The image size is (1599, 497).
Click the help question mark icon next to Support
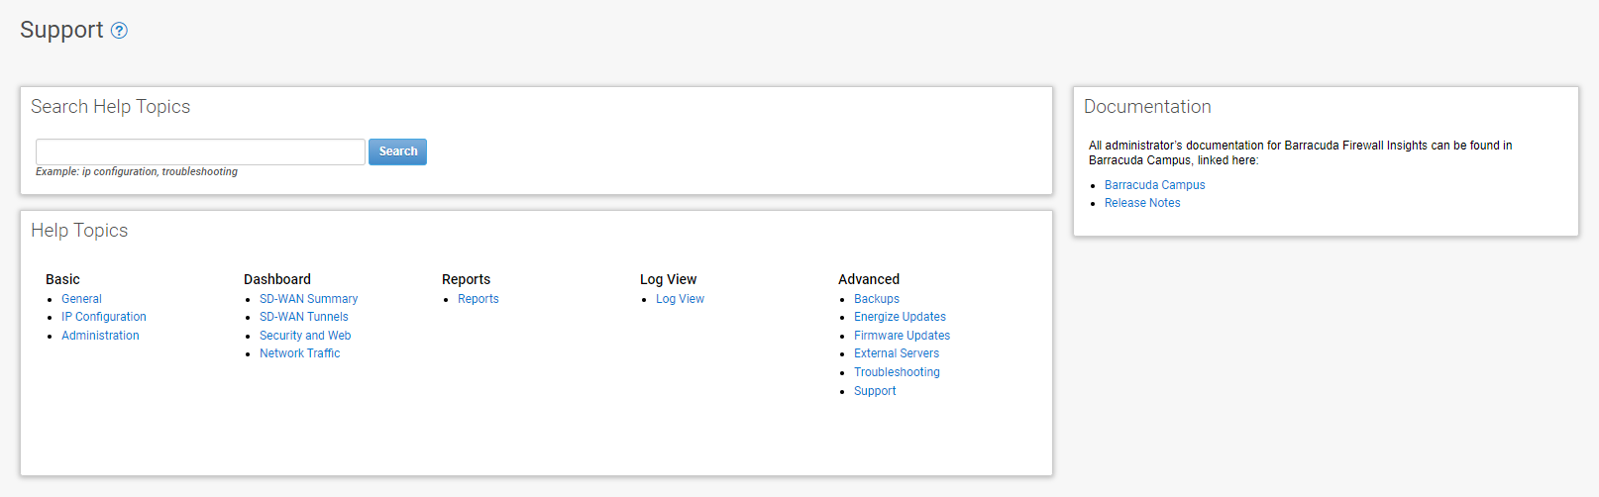119,31
